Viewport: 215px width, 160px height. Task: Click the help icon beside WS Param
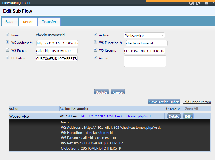click(7, 50)
